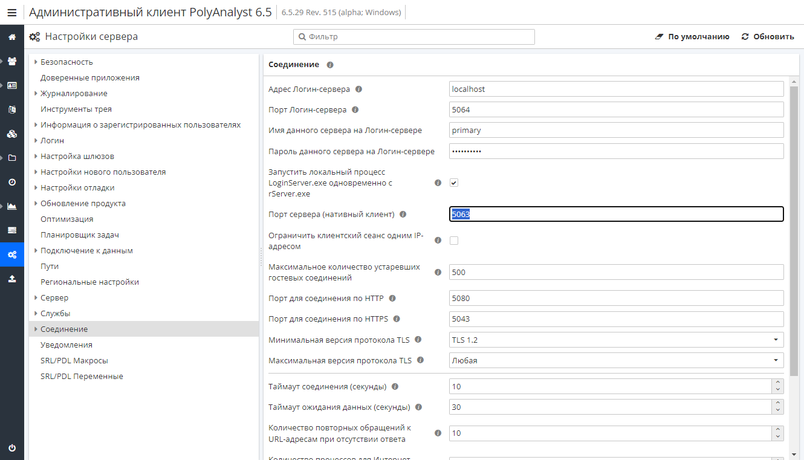Open the cubes sidebar icon

point(12,134)
